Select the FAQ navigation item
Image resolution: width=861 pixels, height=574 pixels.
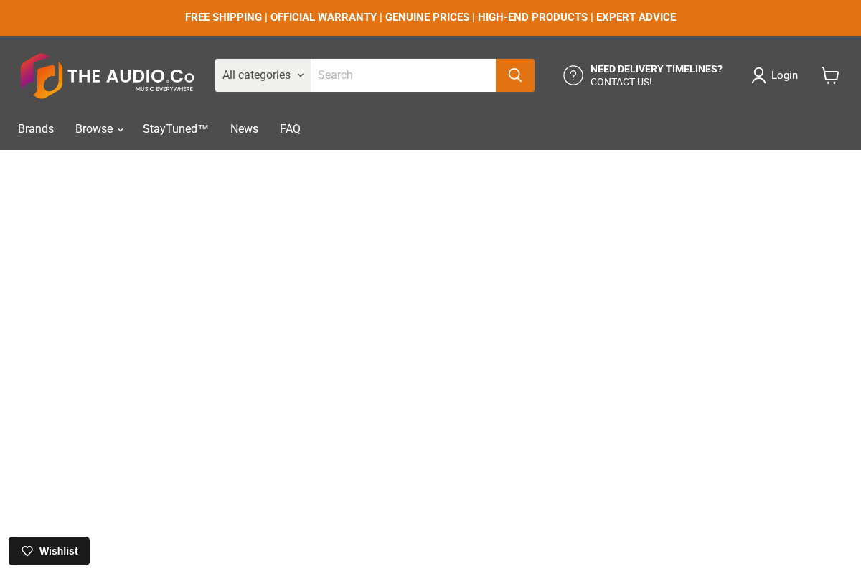click(x=290, y=128)
